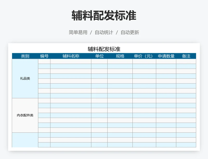Click the first empty cell under 备注
This screenshot has height=159, width=208.
[x=186, y=61]
